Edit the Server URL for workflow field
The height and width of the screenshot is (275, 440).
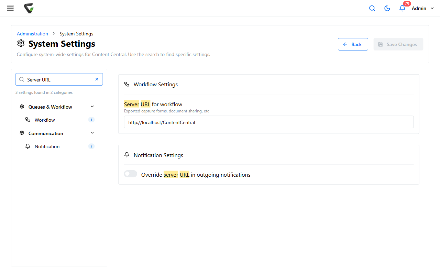269,122
